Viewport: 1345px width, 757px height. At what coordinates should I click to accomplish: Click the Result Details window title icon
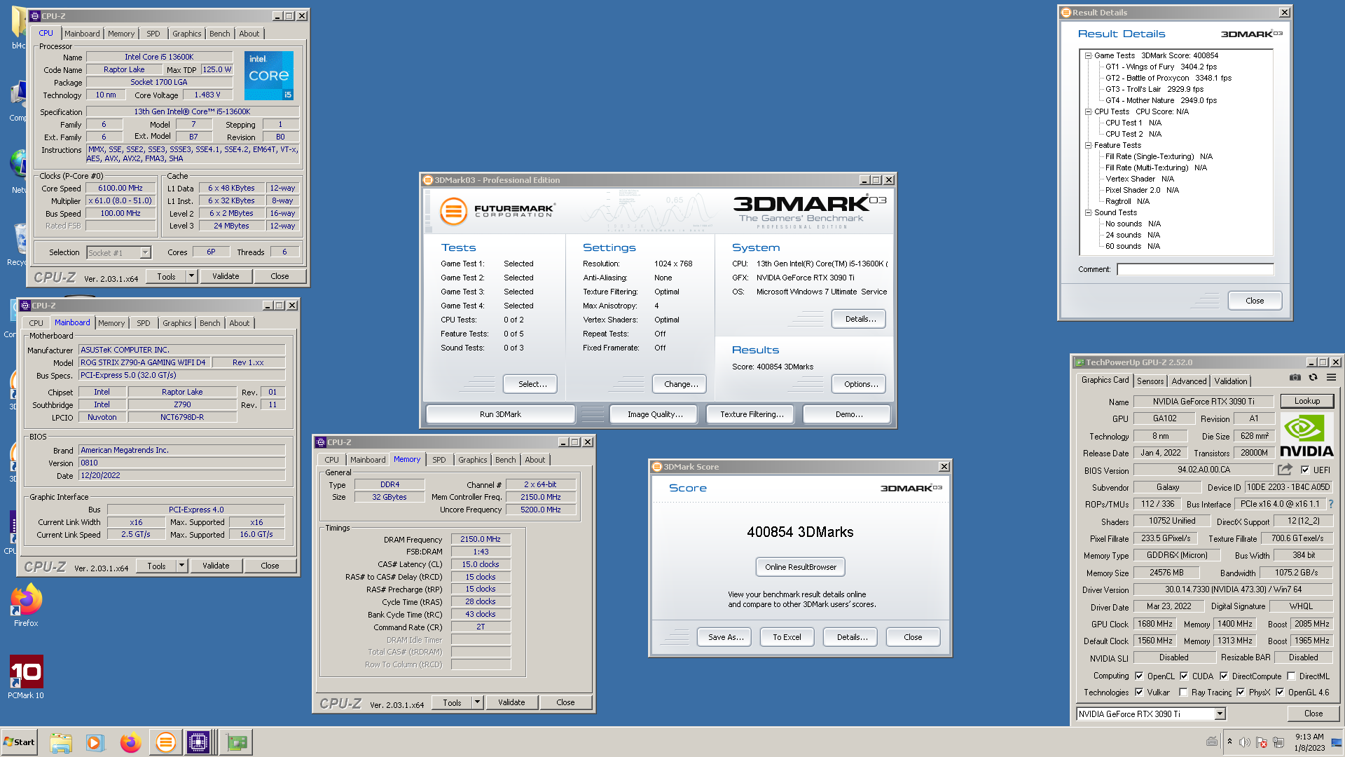[x=1066, y=13]
